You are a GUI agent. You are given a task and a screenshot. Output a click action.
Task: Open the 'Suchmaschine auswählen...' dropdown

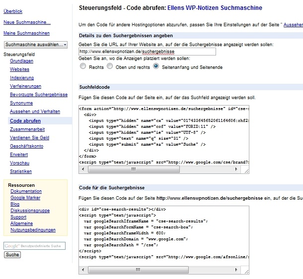click(36, 45)
